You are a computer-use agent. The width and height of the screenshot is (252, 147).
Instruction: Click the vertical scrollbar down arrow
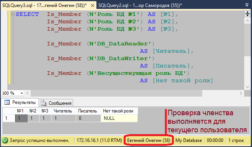click(x=247, y=87)
